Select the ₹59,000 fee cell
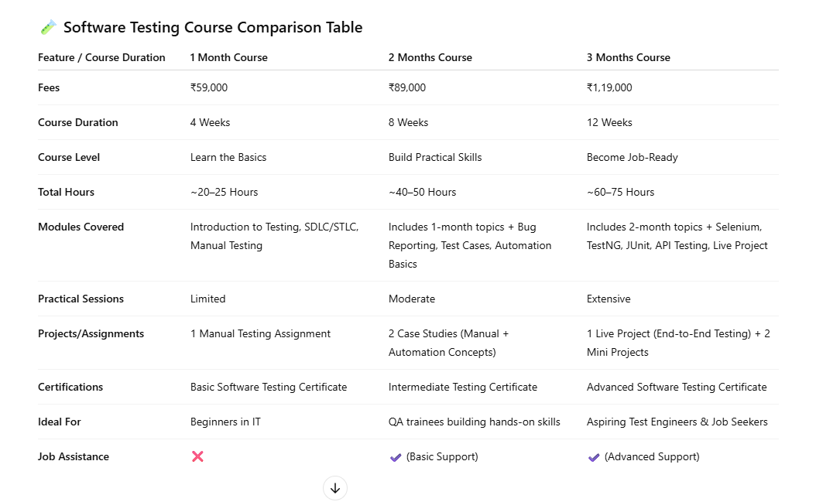816x502 pixels. click(x=209, y=87)
